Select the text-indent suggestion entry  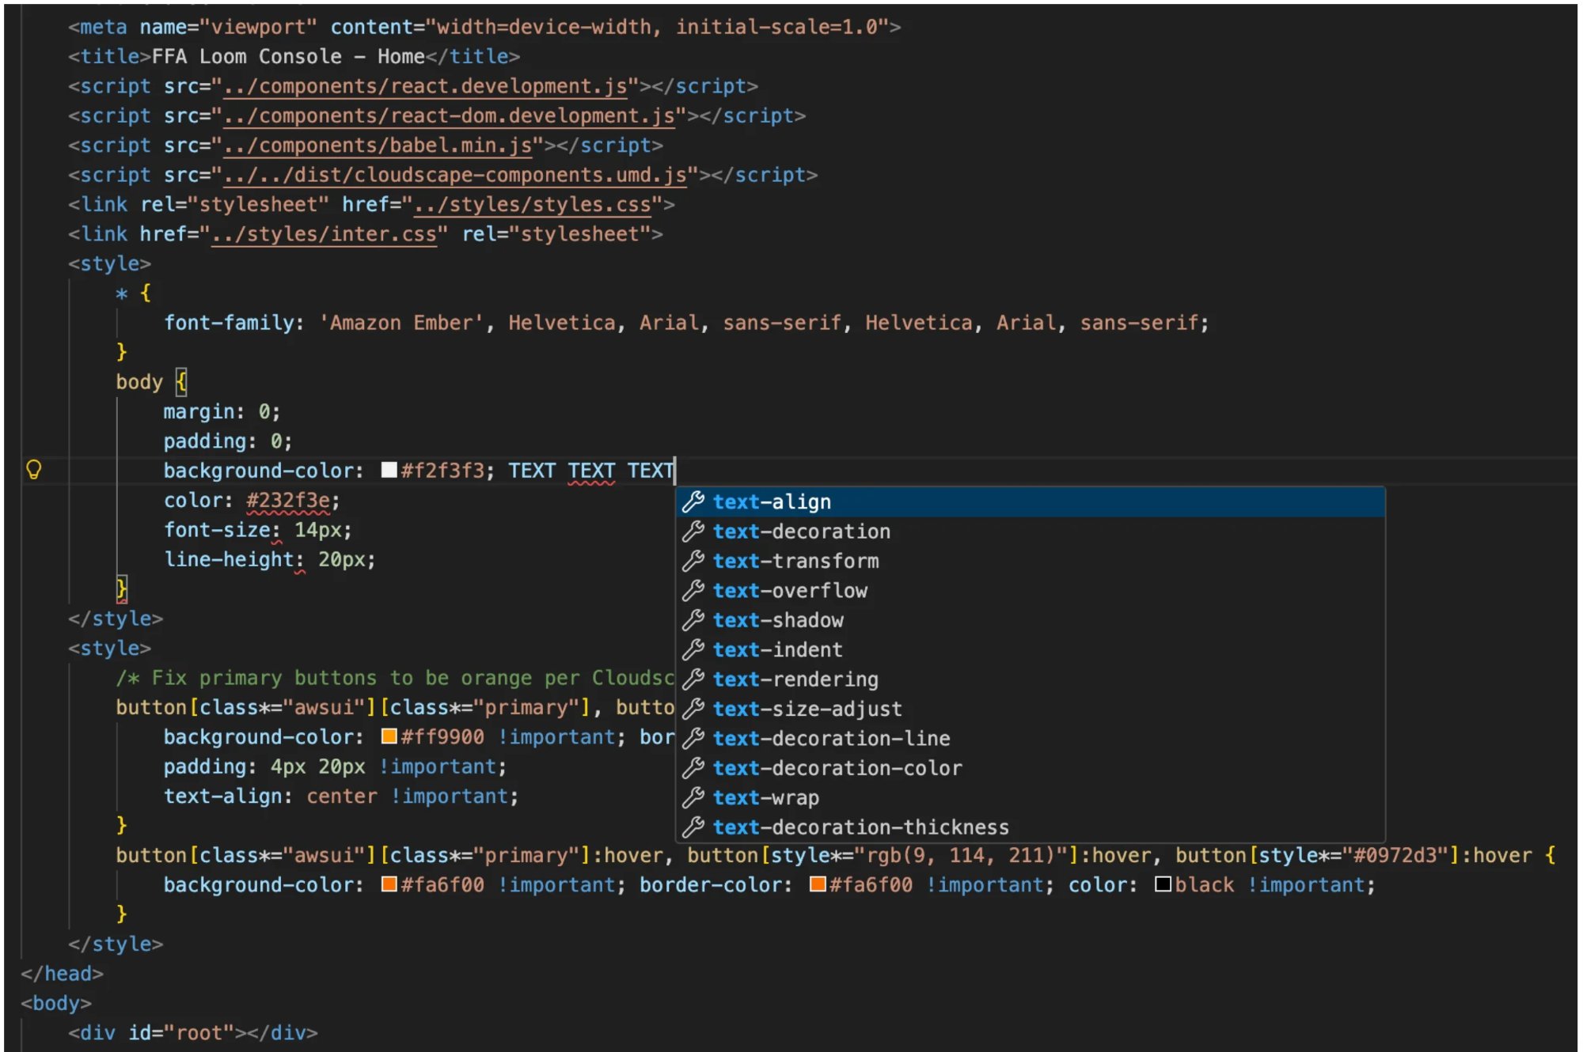click(777, 649)
